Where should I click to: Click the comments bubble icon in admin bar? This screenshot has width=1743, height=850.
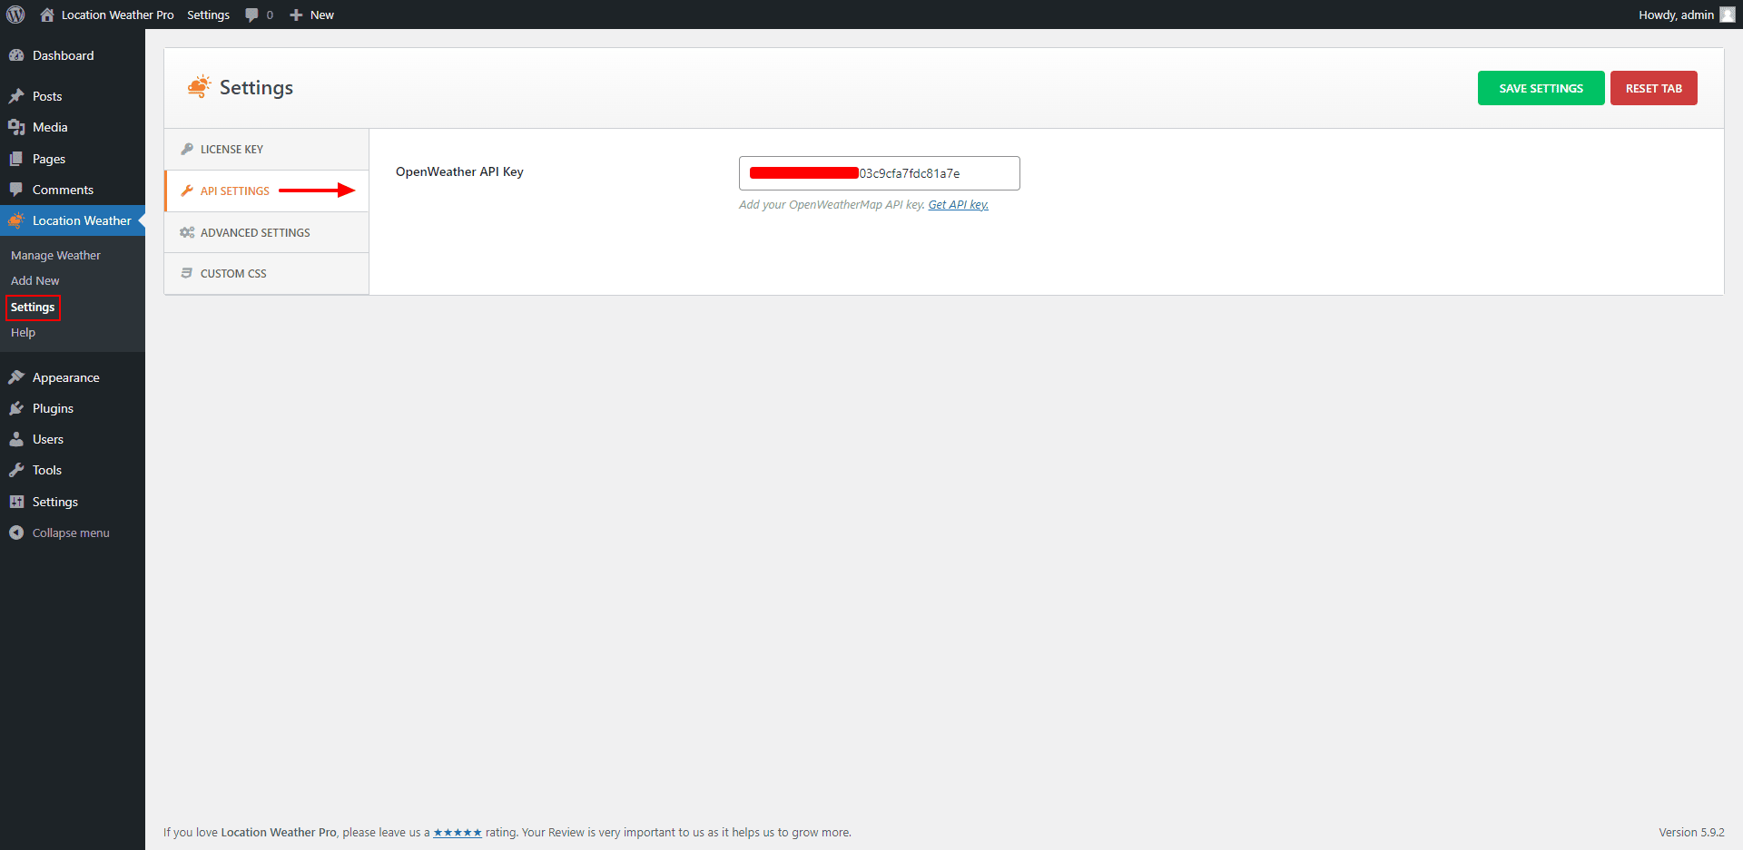252,15
